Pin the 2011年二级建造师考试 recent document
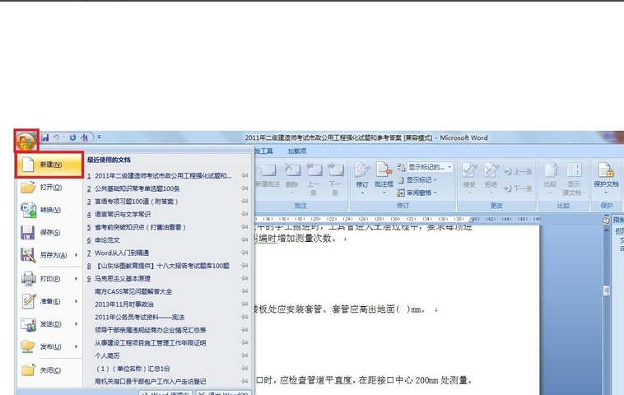This screenshot has height=395, width=624. 244,175
